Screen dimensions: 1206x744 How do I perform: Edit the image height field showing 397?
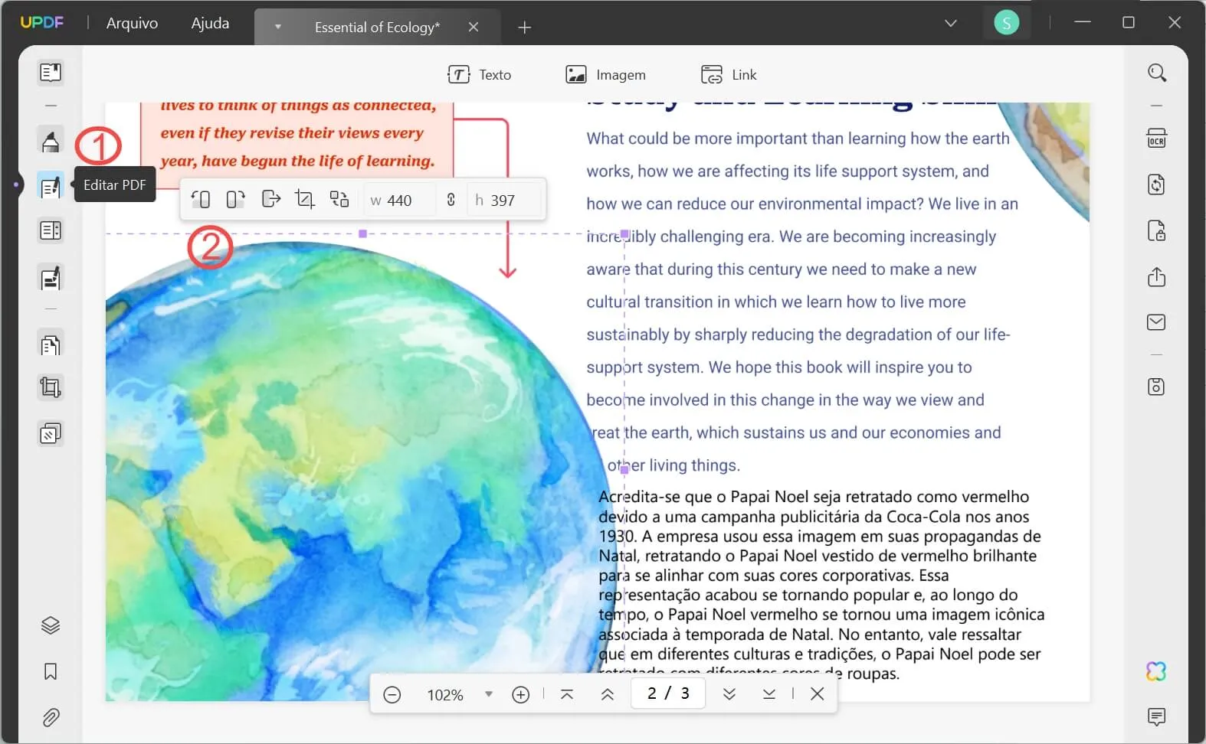[504, 201]
